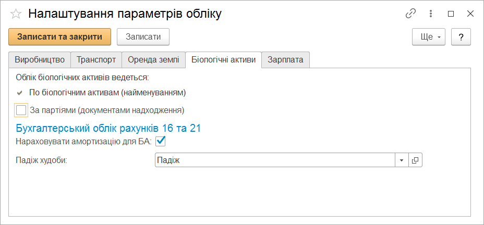Open help with the '?' button
This screenshot has width=484, height=225.
point(461,37)
